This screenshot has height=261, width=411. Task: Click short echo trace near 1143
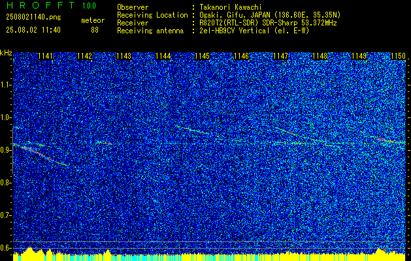coord(105,143)
